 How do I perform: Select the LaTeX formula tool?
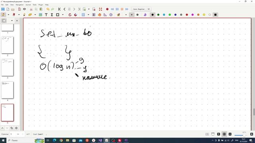52,15
